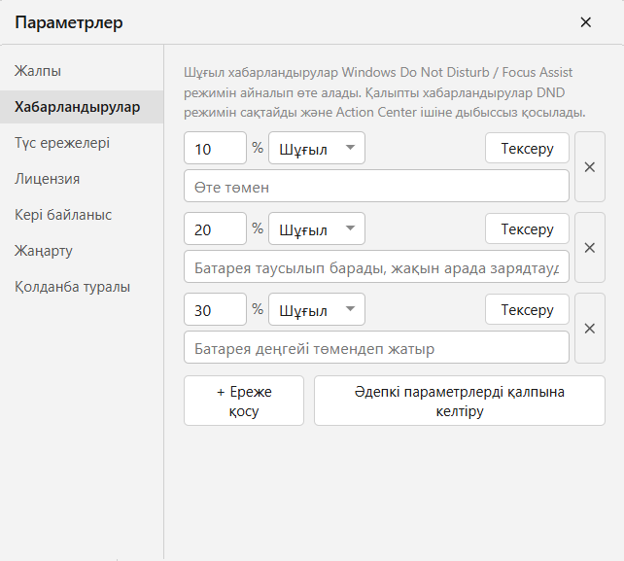Delete the 10% notification rule
The image size is (624, 561).
590,167
